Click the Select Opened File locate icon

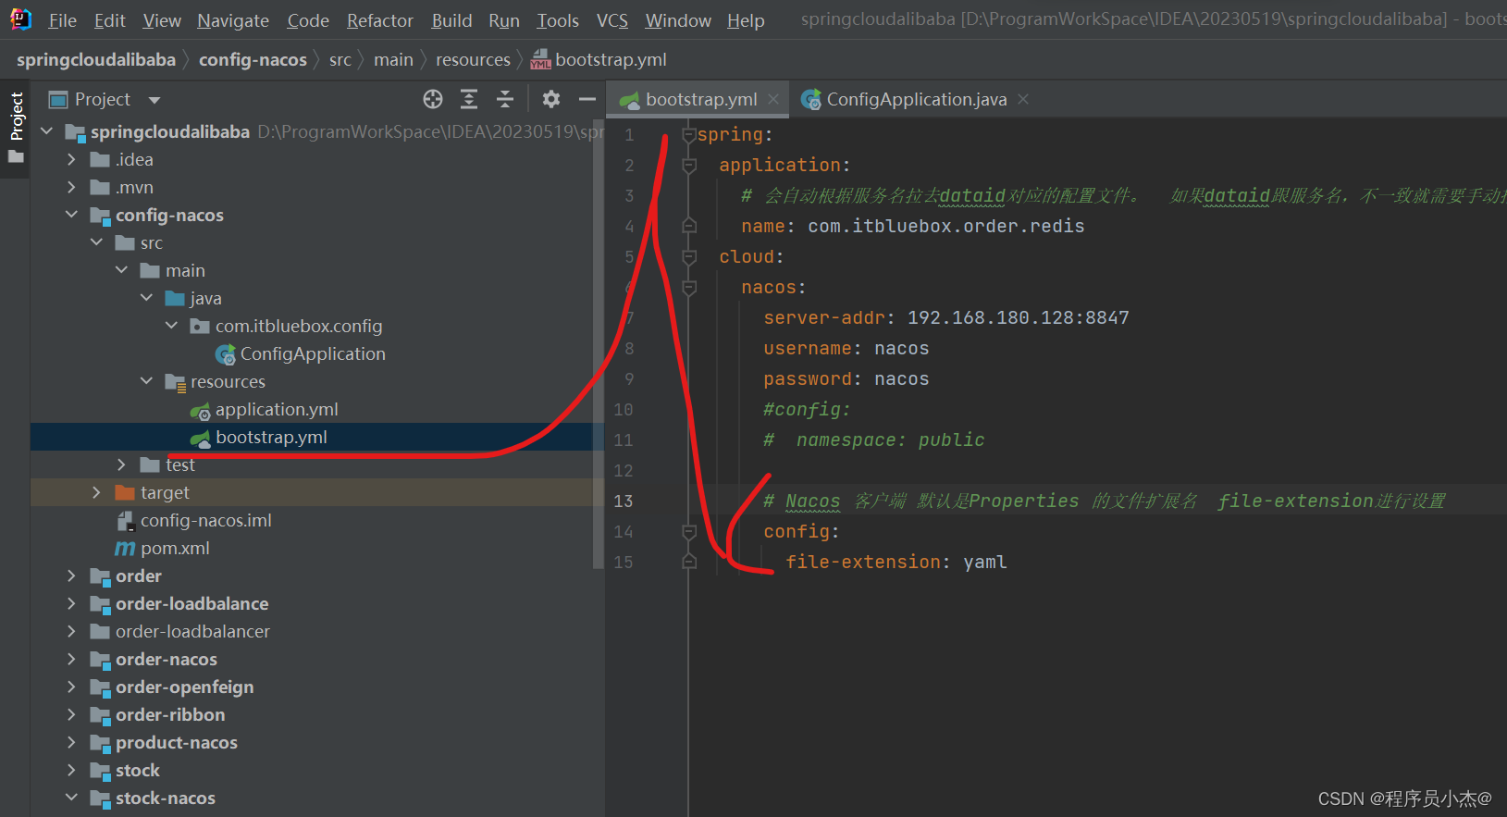pyautogui.click(x=433, y=99)
